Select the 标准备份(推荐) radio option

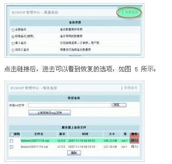coord(13,37)
